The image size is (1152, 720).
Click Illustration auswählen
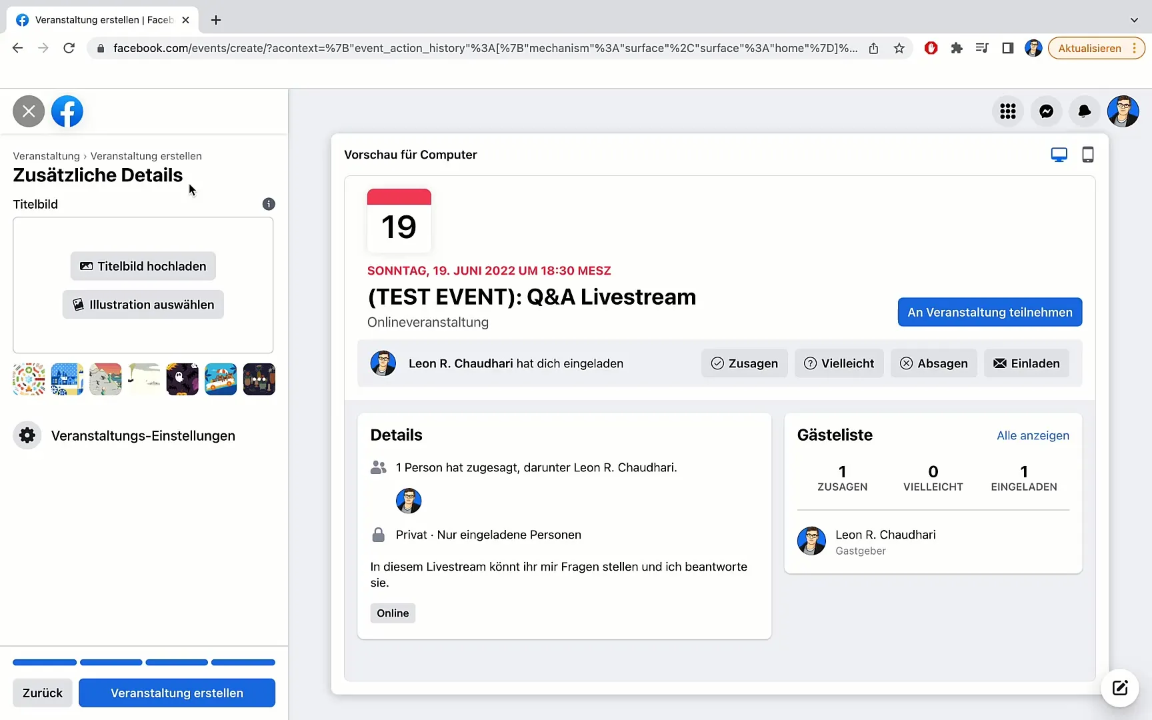coord(143,305)
